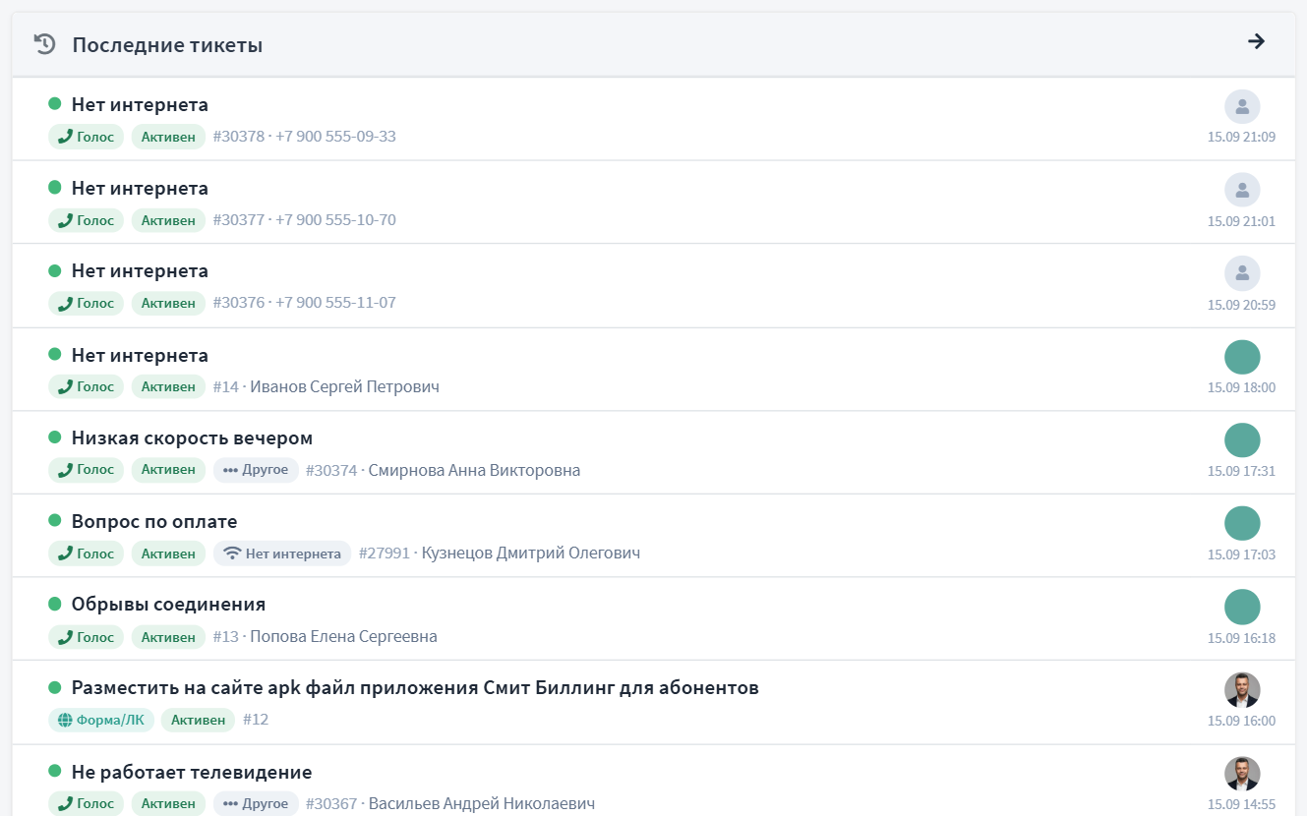1307x816 pixels.
Task: Click photo avatar on Не работает телевидение ticket
Action: coord(1242,774)
